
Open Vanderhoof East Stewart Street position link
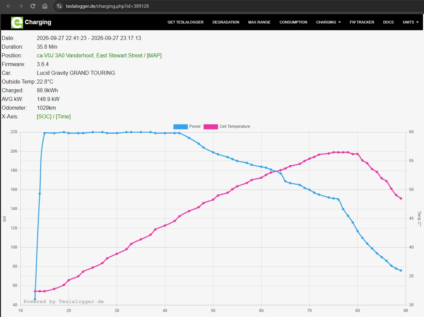(90, 55)
